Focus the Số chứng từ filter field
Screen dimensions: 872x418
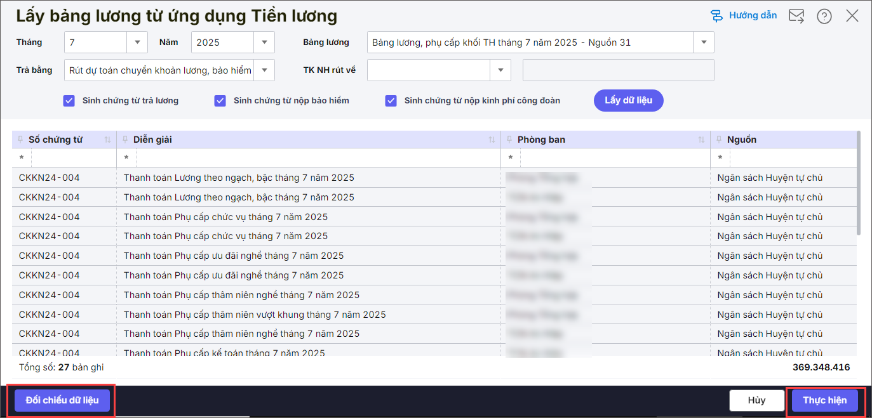coord(74,158)
